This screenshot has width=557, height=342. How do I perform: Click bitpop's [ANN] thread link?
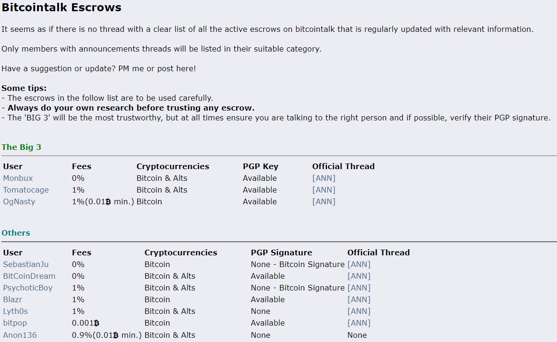(359, 323)
